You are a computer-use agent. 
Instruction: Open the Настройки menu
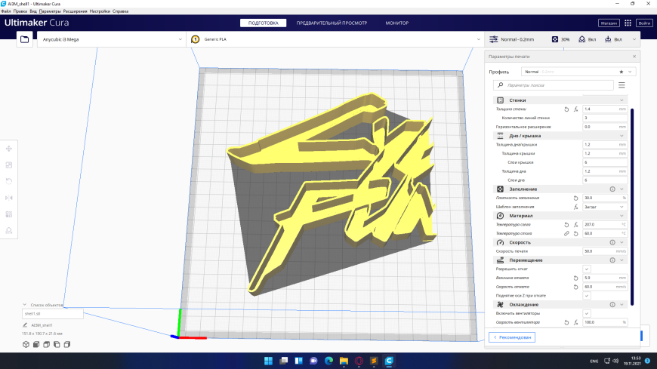100,11
